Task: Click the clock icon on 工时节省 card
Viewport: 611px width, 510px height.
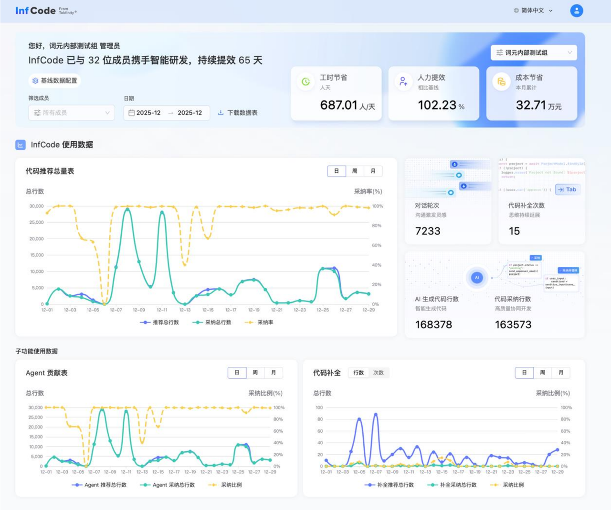Action: pyautogui.click(x=306, y=82)
